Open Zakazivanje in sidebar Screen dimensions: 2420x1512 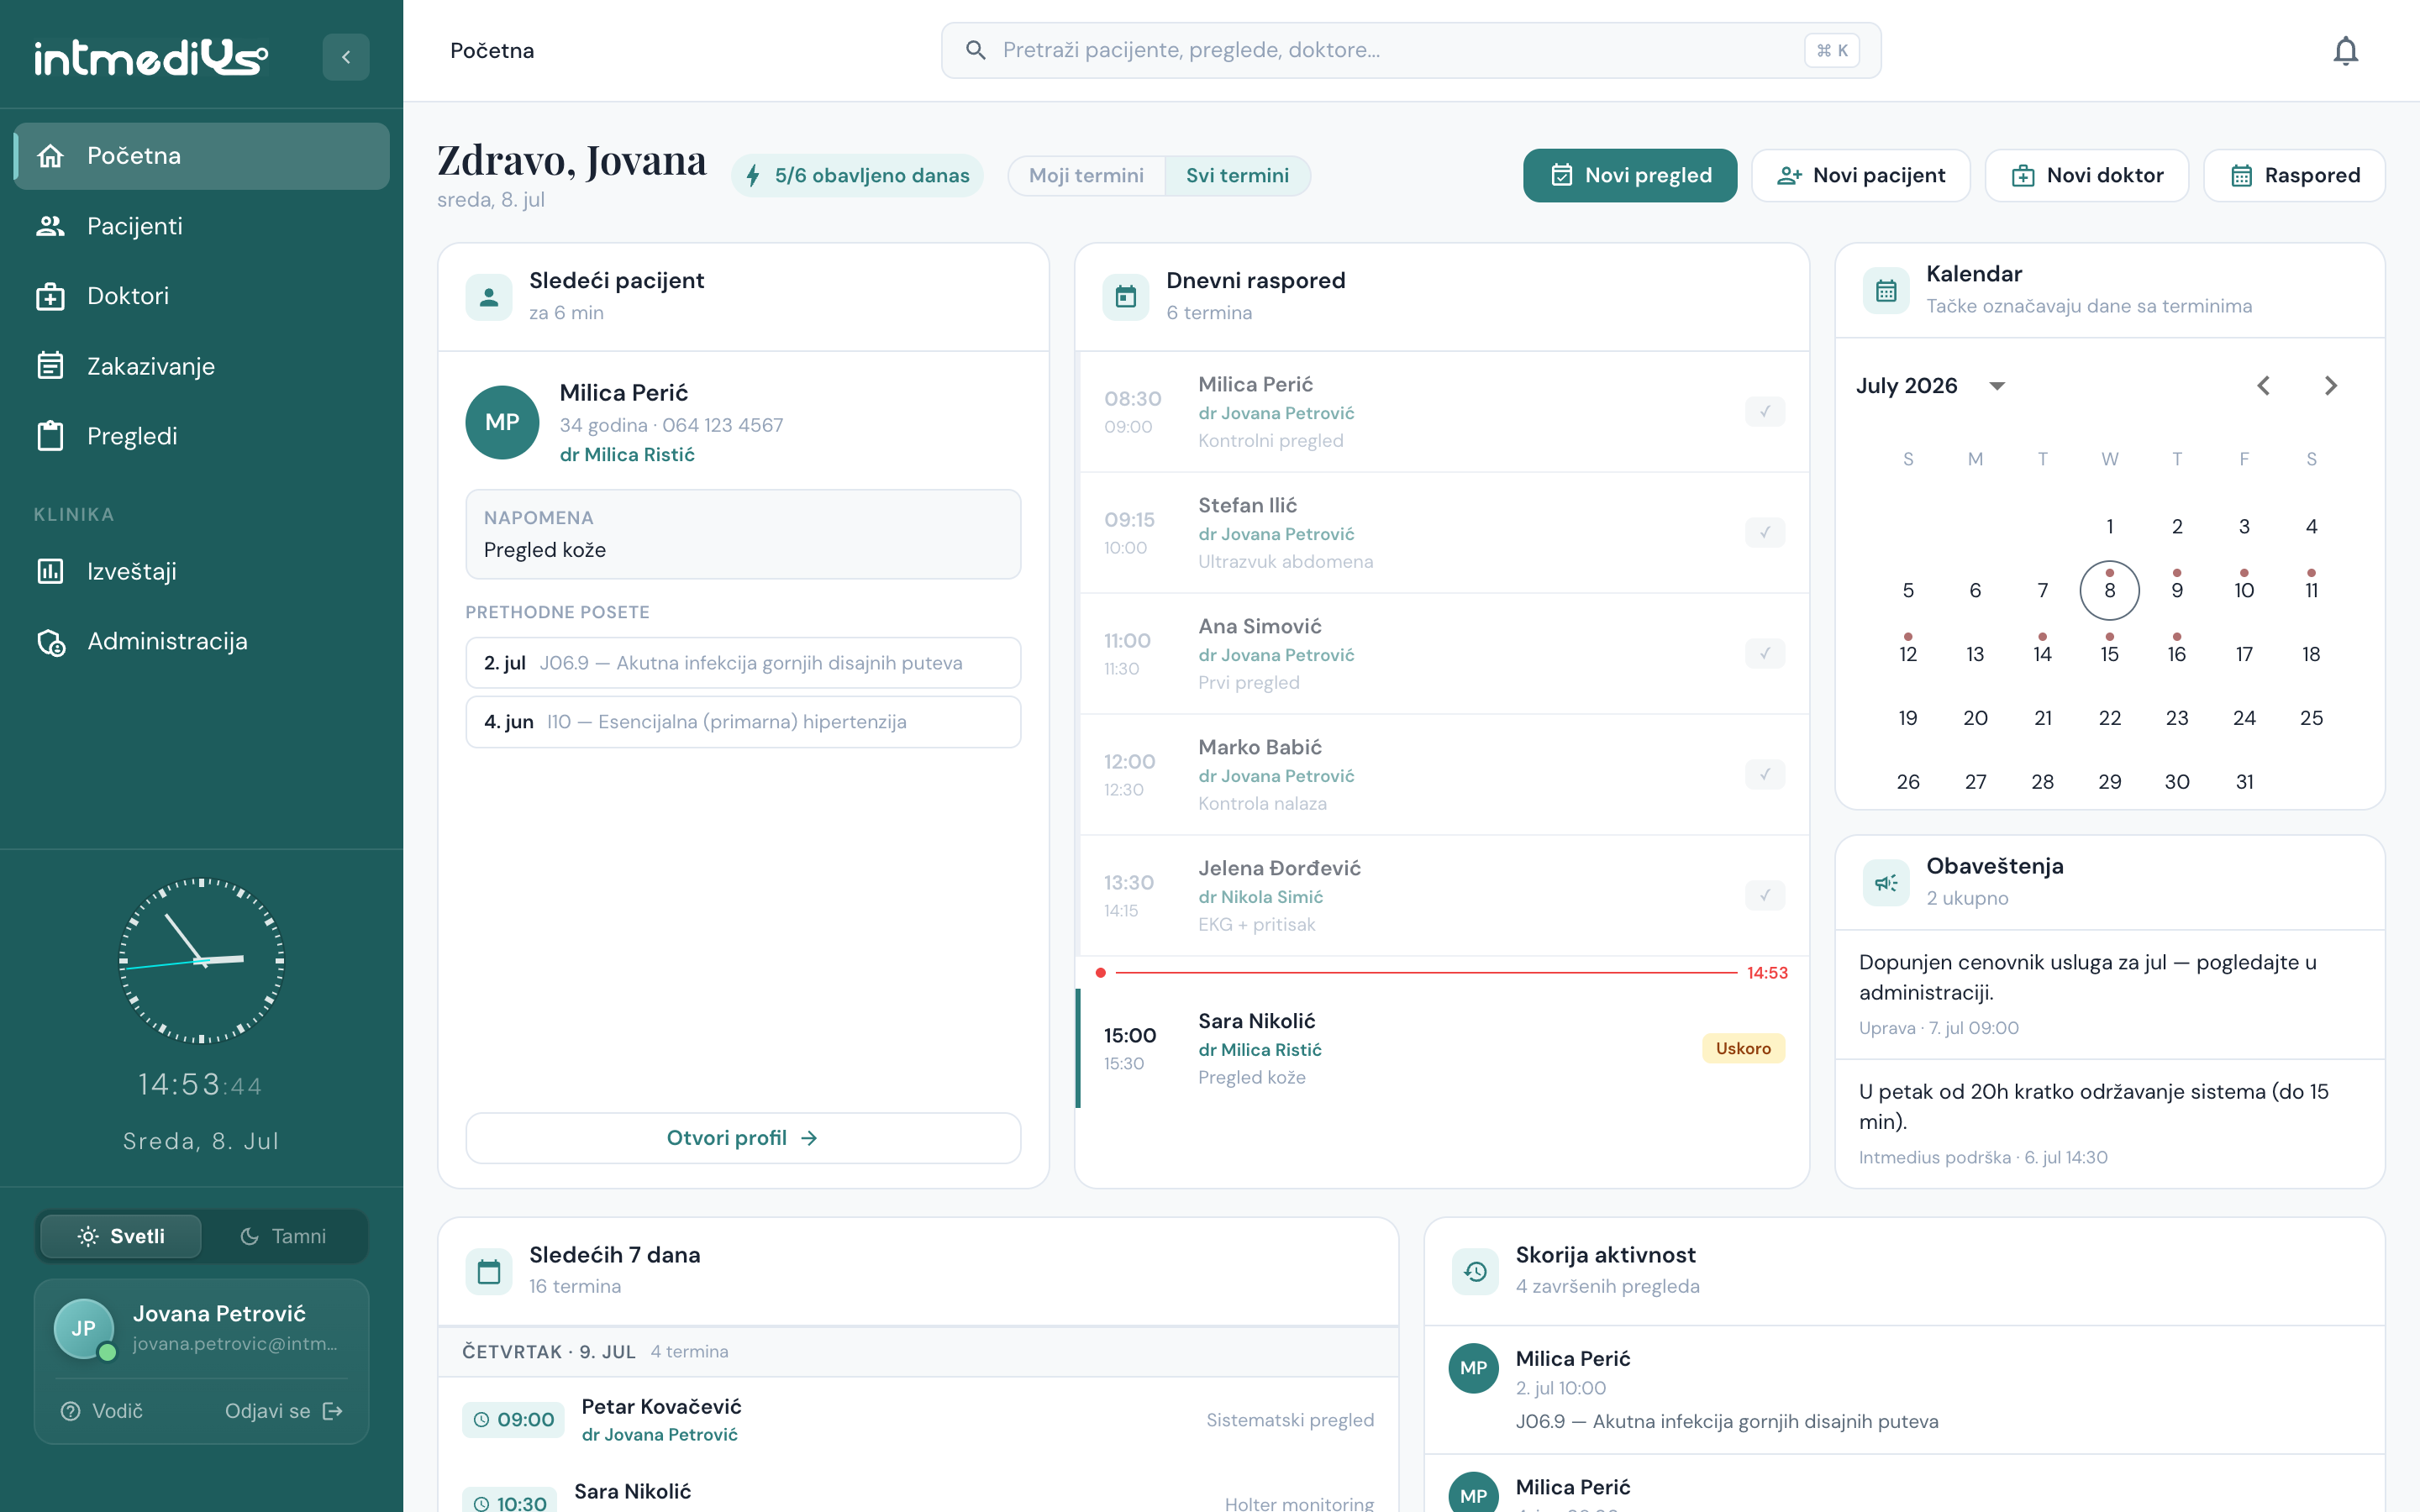point(202,366)
